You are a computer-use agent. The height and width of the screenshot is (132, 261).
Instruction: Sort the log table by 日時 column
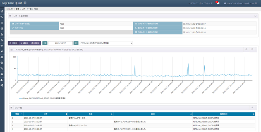point(45,114)
